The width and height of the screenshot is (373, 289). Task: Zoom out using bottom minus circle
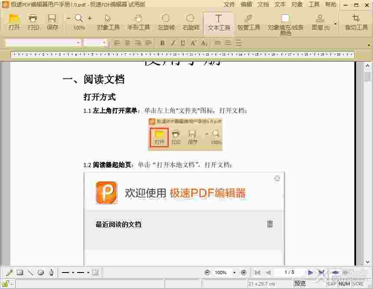207,273
